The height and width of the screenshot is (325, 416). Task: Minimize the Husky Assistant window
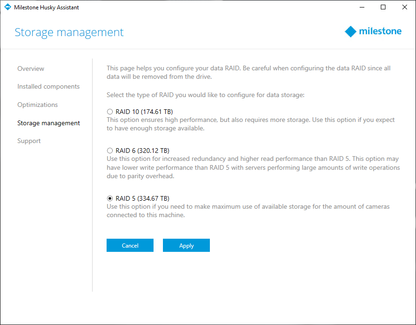click(x=362, y=7)
